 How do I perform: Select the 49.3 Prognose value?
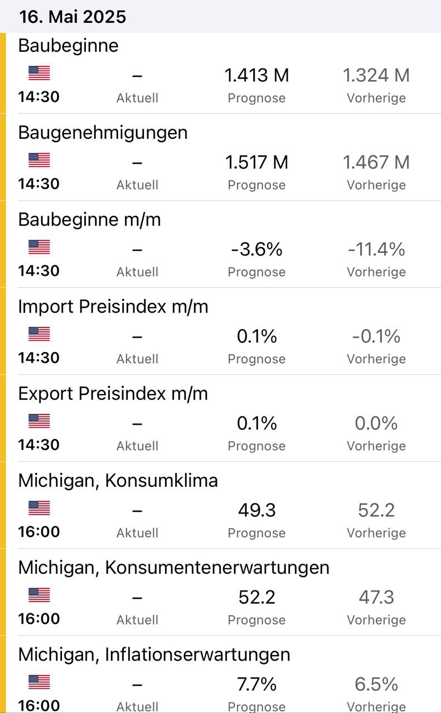[256, 510]
